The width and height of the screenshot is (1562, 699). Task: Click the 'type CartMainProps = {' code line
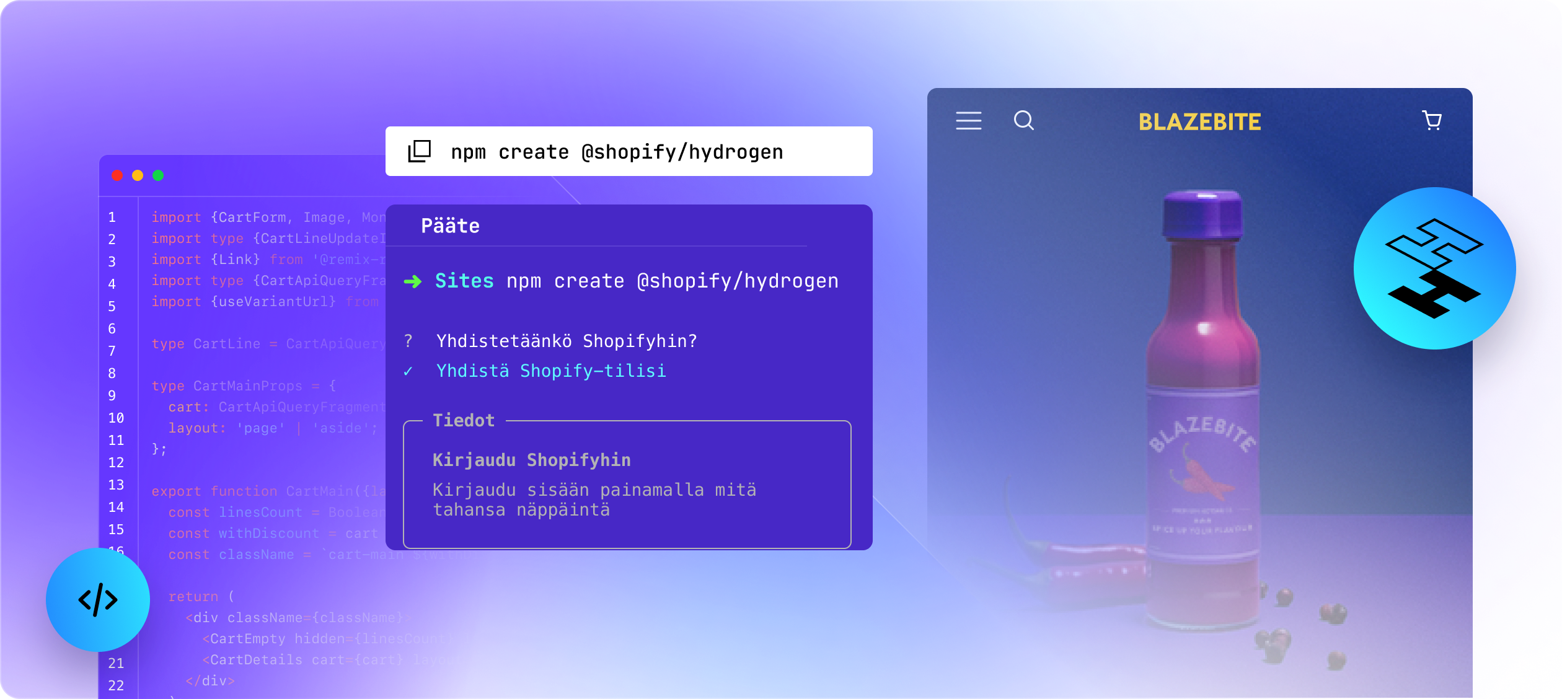tap(244, 386)
